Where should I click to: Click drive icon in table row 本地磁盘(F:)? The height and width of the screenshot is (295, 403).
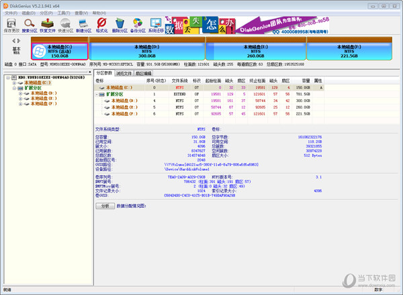click(x=107, y=114)
